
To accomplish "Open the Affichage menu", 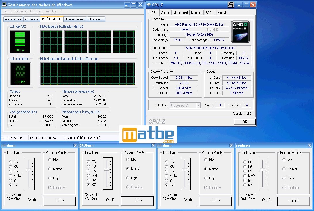I will [36, 11].
